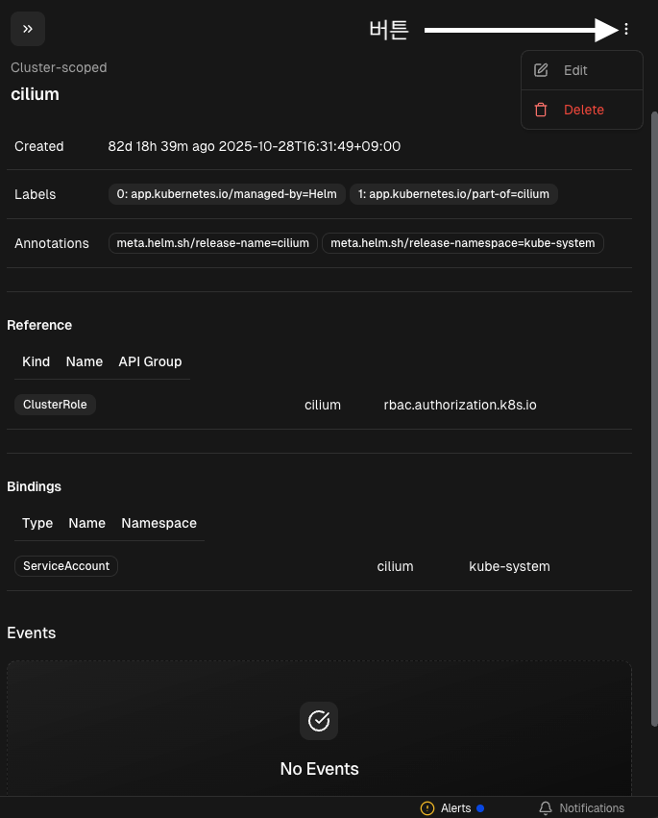Open the cilium ClusterRole reference name
Screen dimensions: 658x818
coord(323,405)
